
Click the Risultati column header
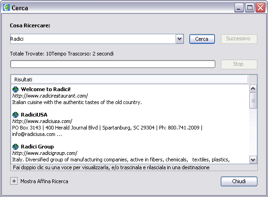pos(129,80)
